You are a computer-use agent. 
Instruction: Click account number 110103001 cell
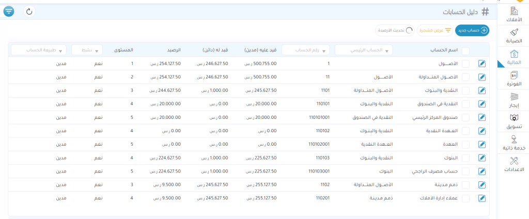(319, 171)
